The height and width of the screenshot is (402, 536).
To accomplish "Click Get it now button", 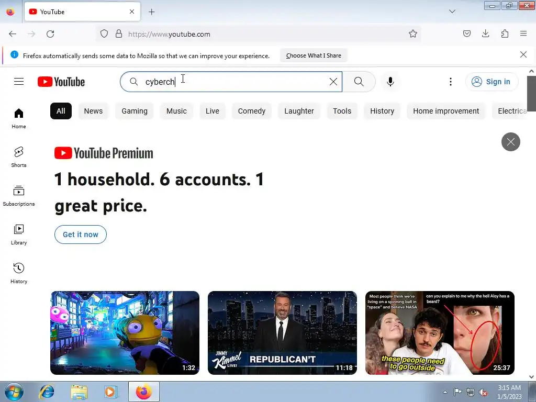I will 80,234.
